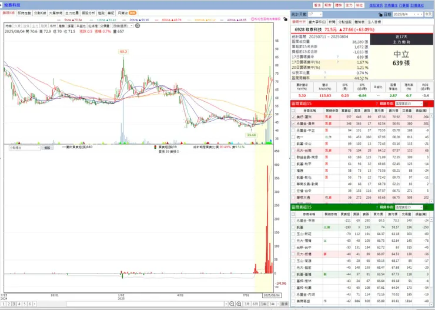Image resolution: width=435 pixels, height=310 pixels.
Task: Tick the checkbox for 元大-台南 row
Action: pyautogui.click(x=293, y=151)
